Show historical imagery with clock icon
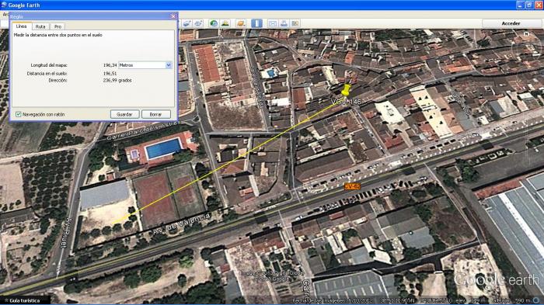 pyautogui.click(x=214, y=23)
